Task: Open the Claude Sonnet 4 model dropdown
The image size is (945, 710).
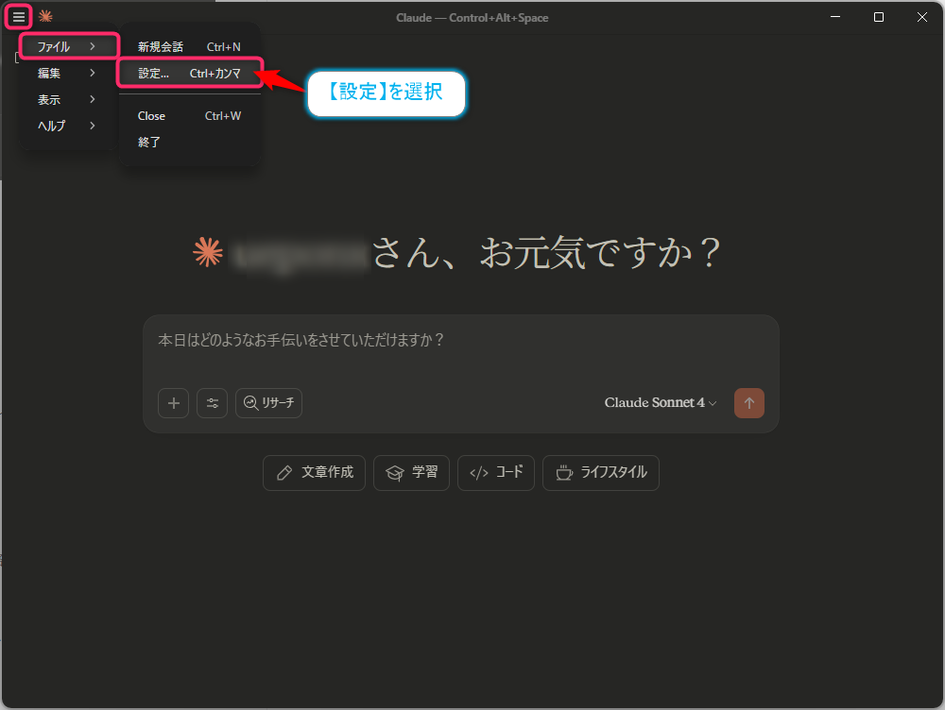Action: tap(661, 402)
